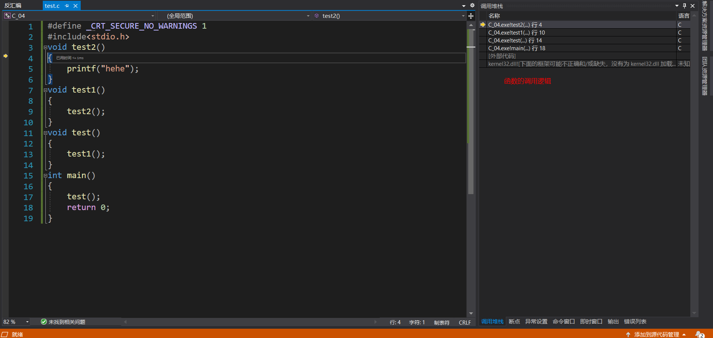The height and width of the screenshot is (338, 713).
Task: Click the yellow current frame arrow in call stack
Action: [483, 25]
